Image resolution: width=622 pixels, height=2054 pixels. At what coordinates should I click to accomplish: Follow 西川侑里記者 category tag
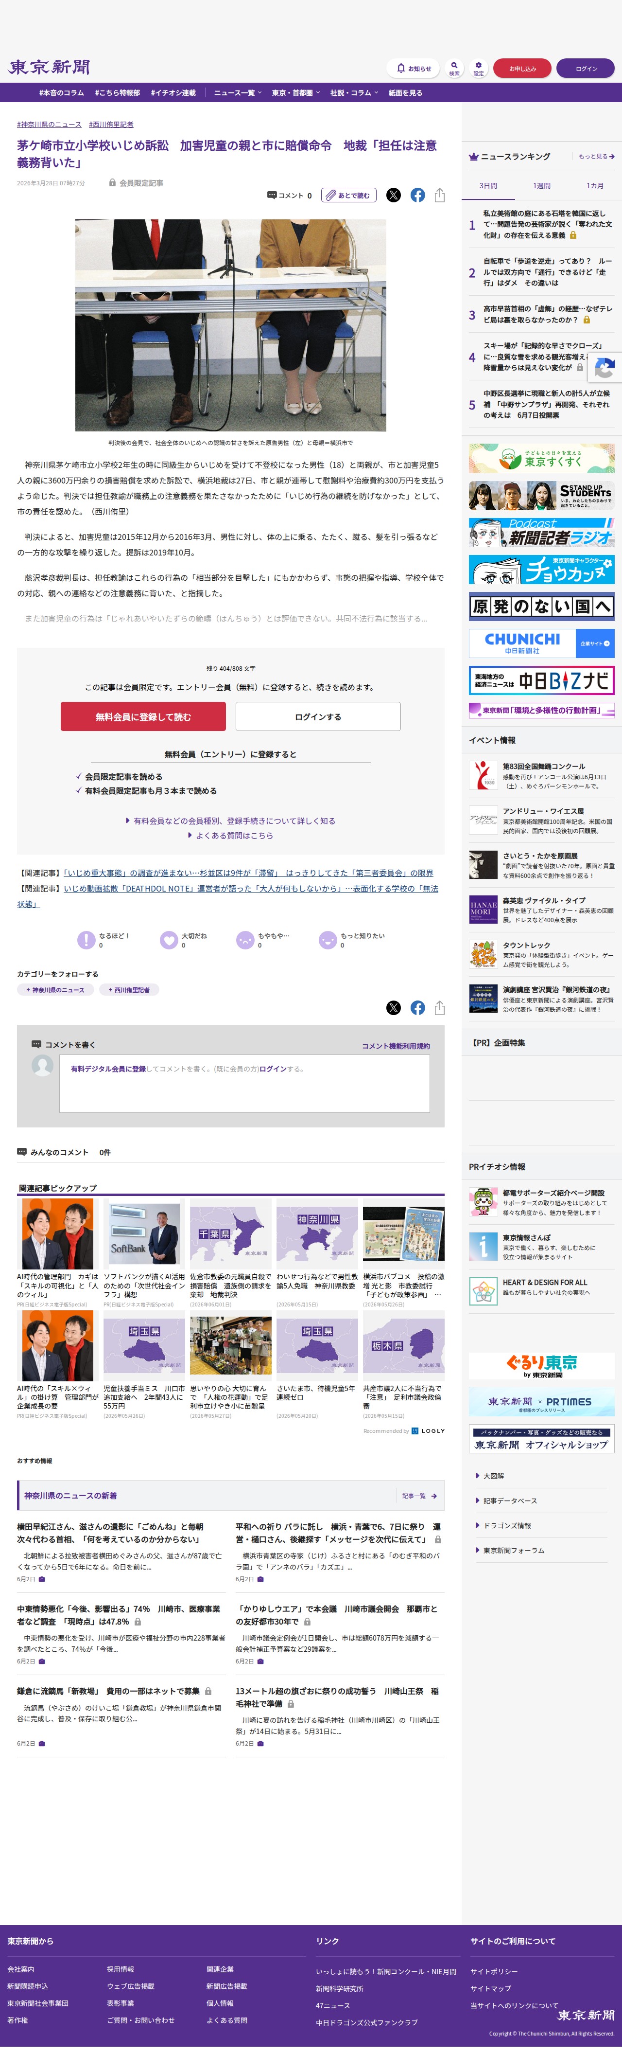(129, 989)
